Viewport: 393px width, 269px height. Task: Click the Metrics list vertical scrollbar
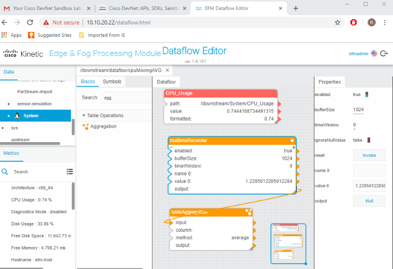pyautogui.click(x=73, y=196)
